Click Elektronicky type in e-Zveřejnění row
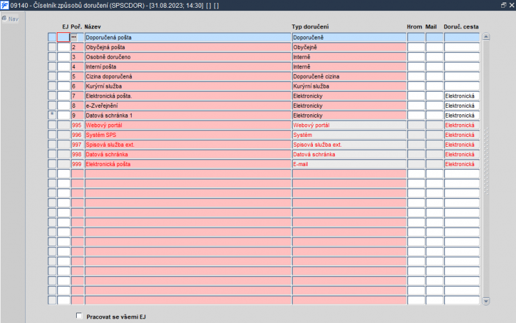 point(349,105)
